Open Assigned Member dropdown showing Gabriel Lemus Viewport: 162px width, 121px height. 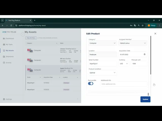[133, 43]
